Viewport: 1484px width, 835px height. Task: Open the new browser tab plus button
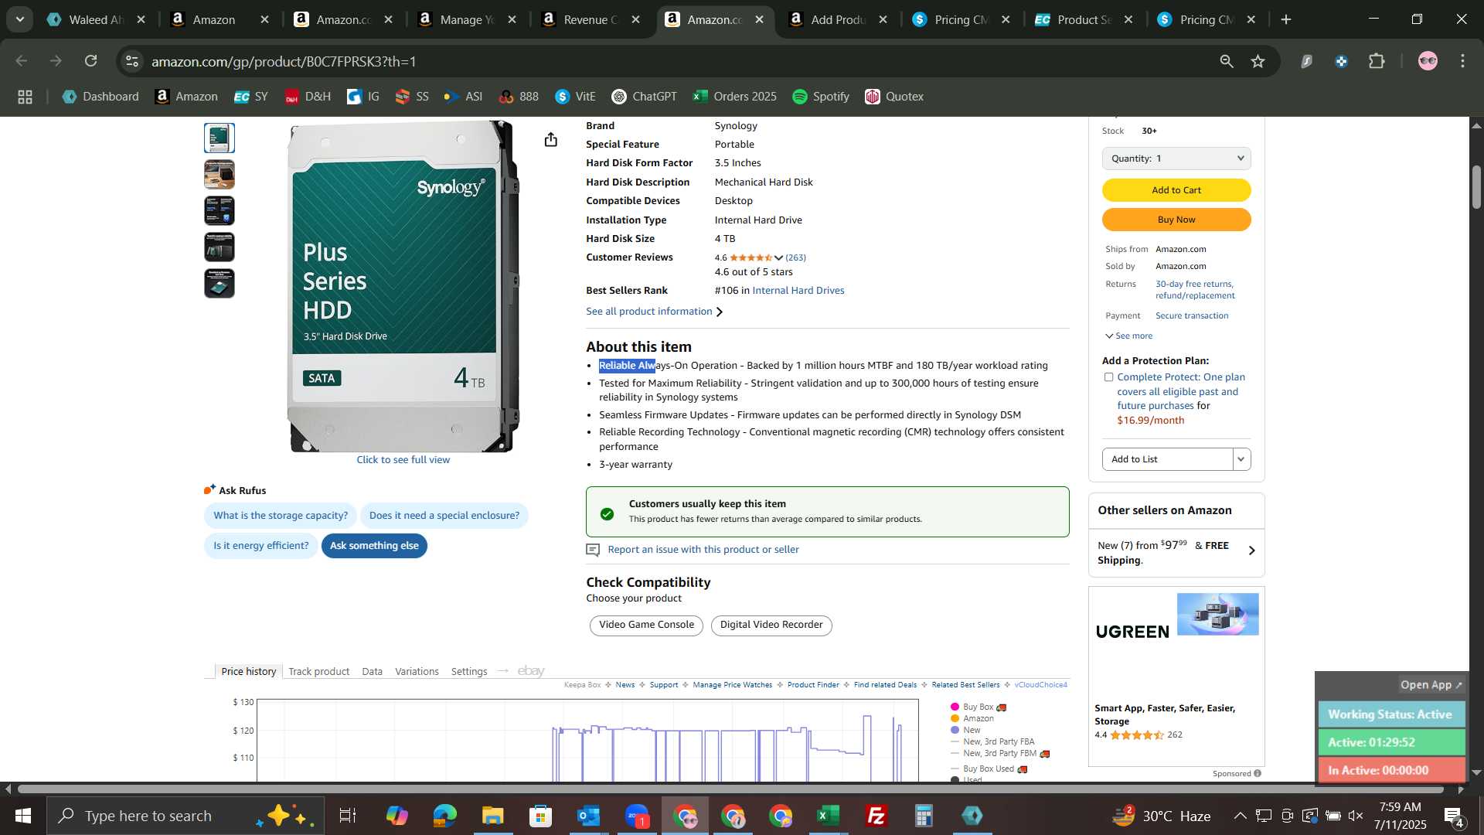(x=1286, y=20)
